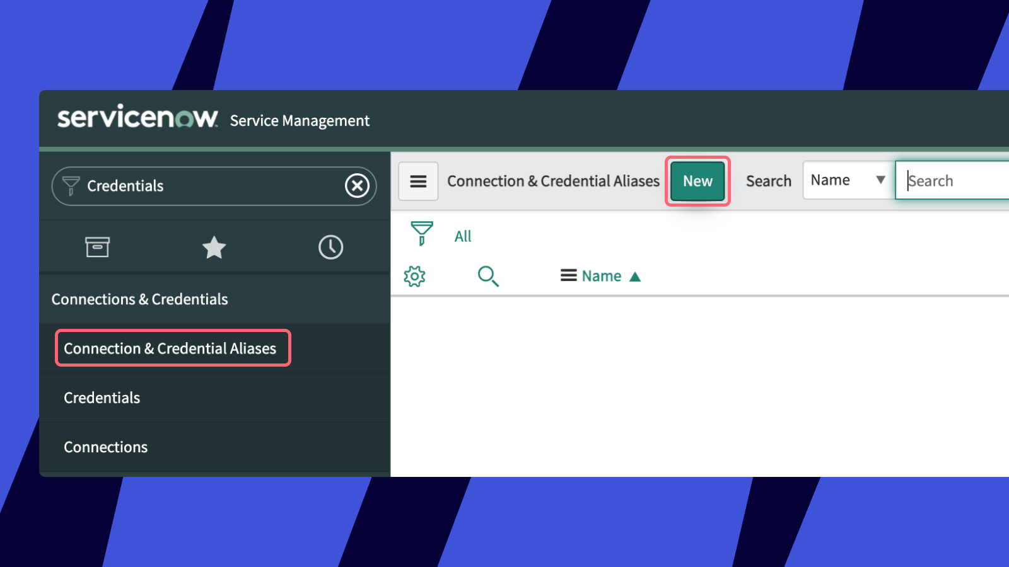Image resolution: width=1009 pixels, height=567 pixels.
Task: Open the Favorites star tab
Action: (214, 247)
